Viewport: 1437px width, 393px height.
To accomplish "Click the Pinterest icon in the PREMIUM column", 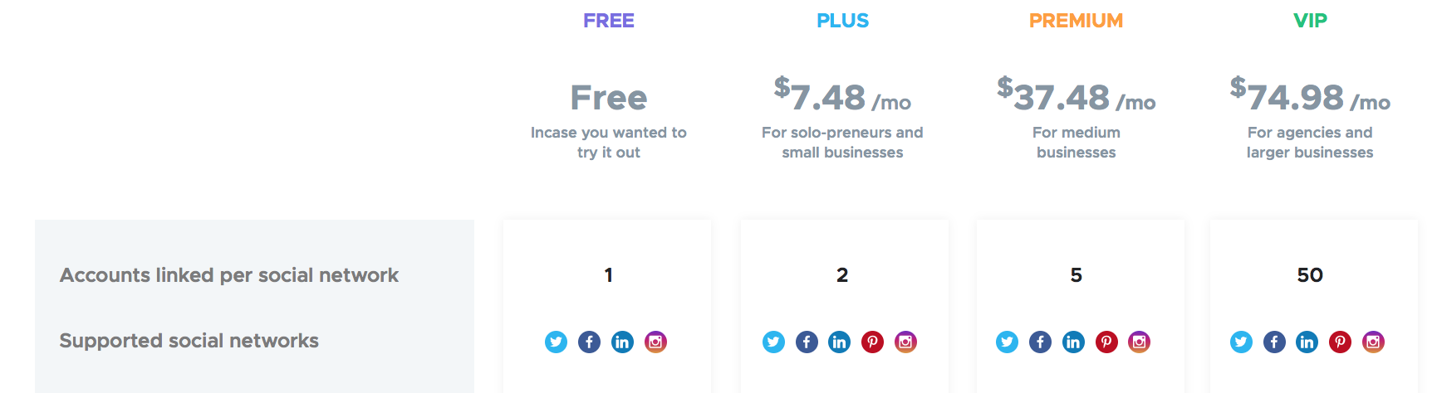I will [x=1106, y=342].
